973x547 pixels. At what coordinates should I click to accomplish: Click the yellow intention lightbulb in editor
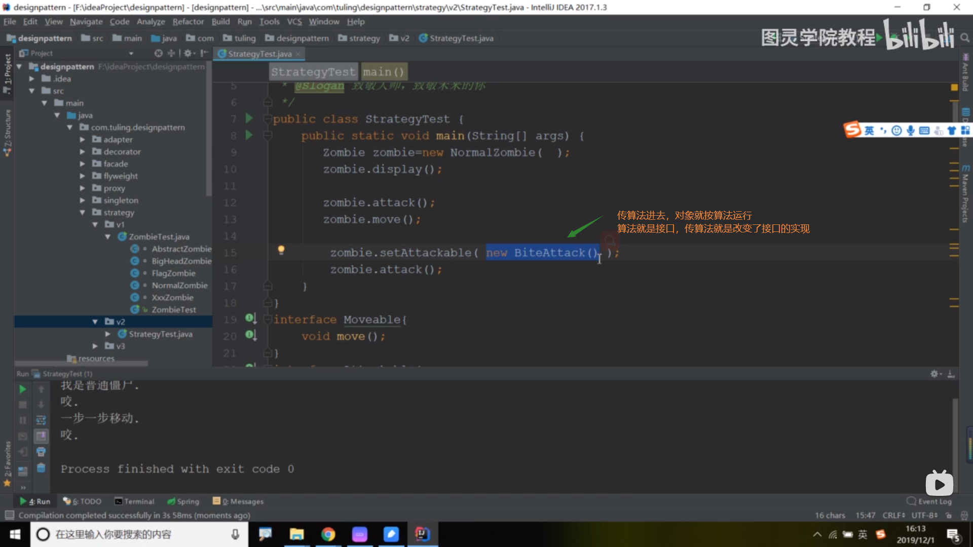[281, 250]
